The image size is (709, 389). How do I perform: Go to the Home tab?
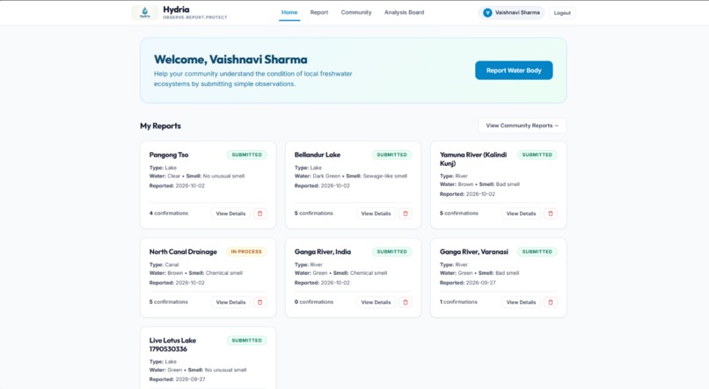coord(289,12)
